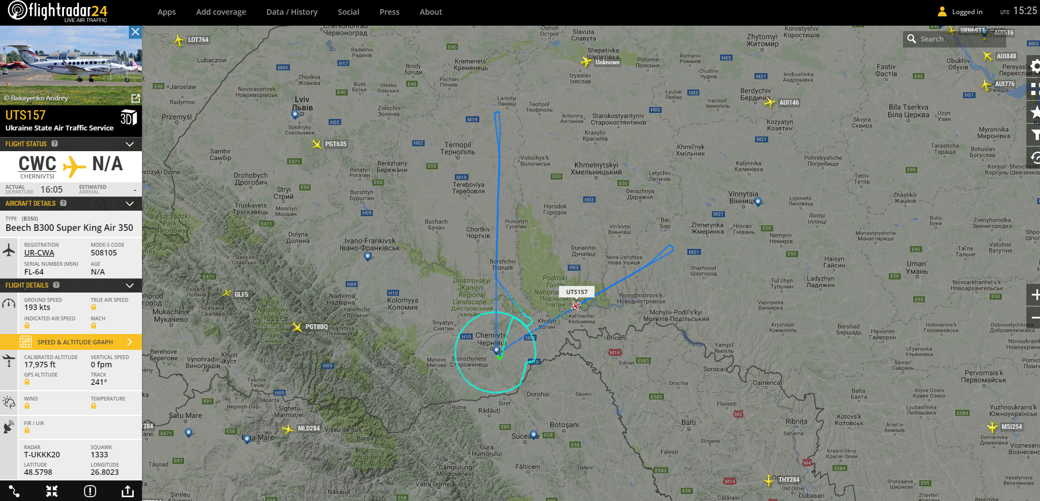Viewport: 1040px width, 501px height.
Task: Click the exclamation alert icon in bottom toolbar
Action: tap(90, 491)
